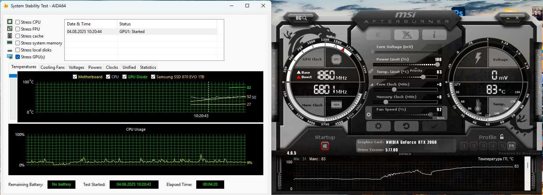543x195 pixels.
Task: Open fan settings gear beside Fan Speed
Action: (x=369, y=114)
